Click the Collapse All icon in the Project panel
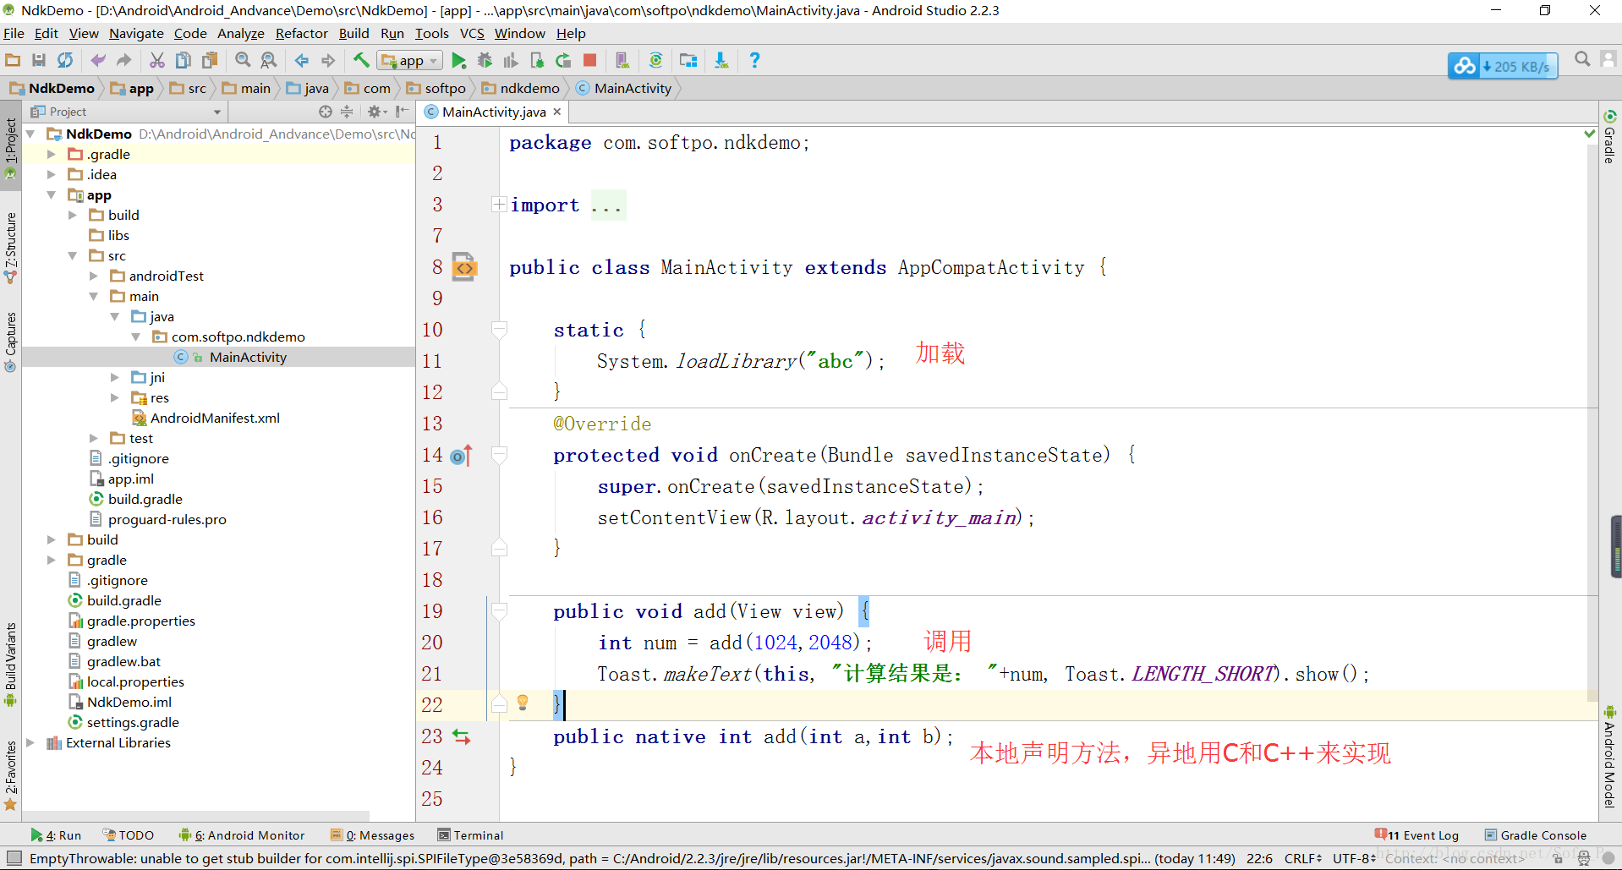The width and height of the screenshot is (1622, 870). tap(347, 112)
